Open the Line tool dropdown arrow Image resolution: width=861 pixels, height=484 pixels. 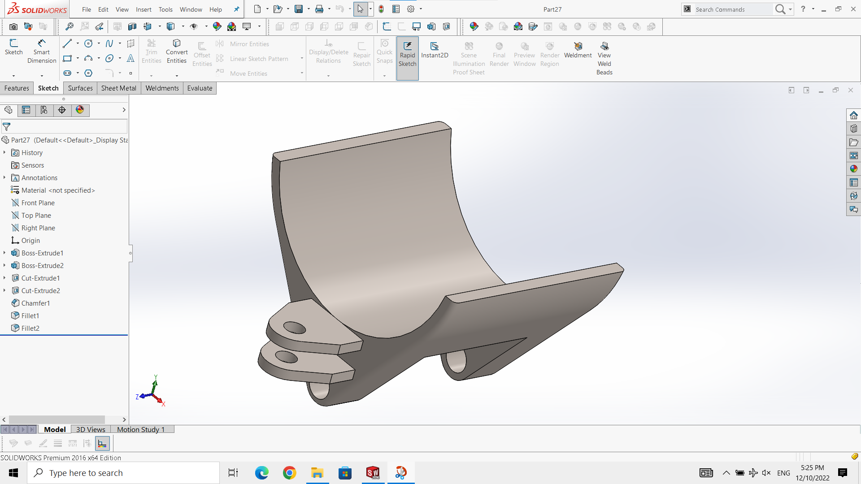78,43
